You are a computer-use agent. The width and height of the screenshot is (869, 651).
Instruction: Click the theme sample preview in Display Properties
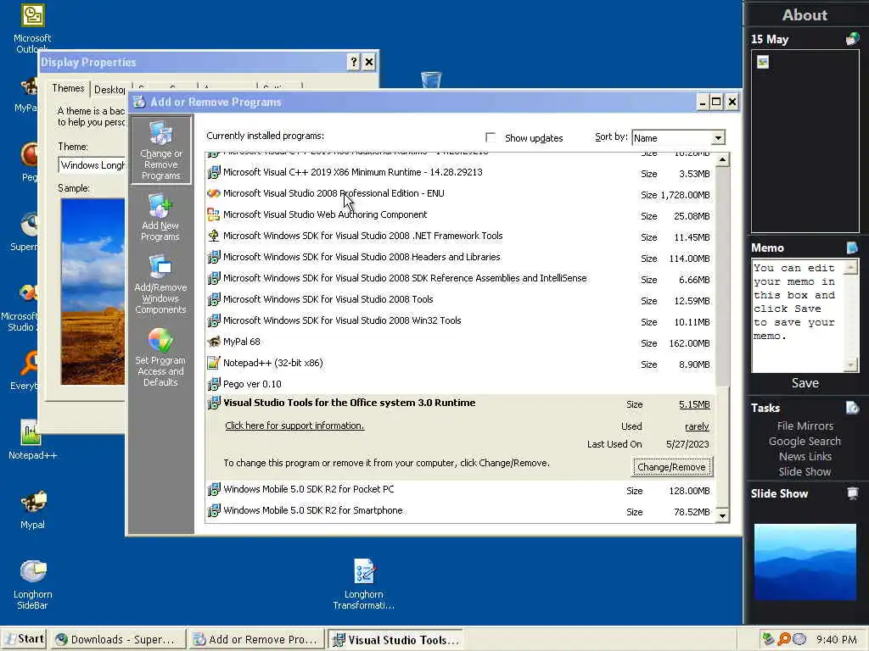tap(93, 292)
